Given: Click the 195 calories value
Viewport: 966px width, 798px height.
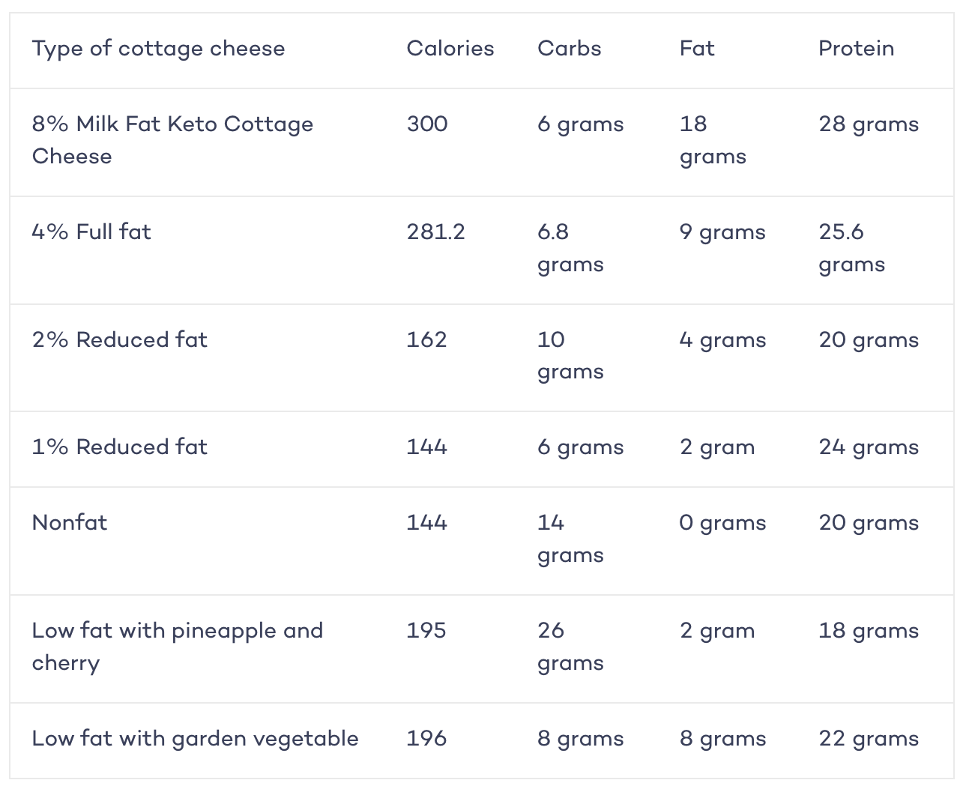Looking at the screenshot, I should [x=426, y=630].
